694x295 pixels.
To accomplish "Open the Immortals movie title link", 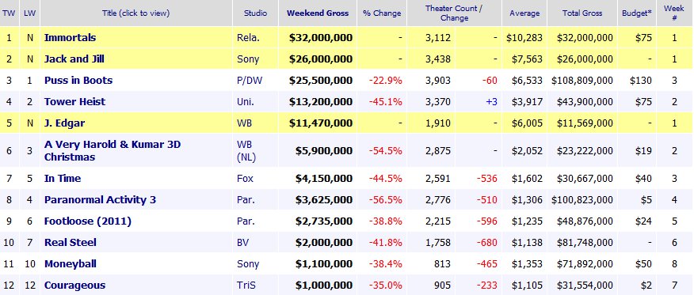I will [70, 37].
